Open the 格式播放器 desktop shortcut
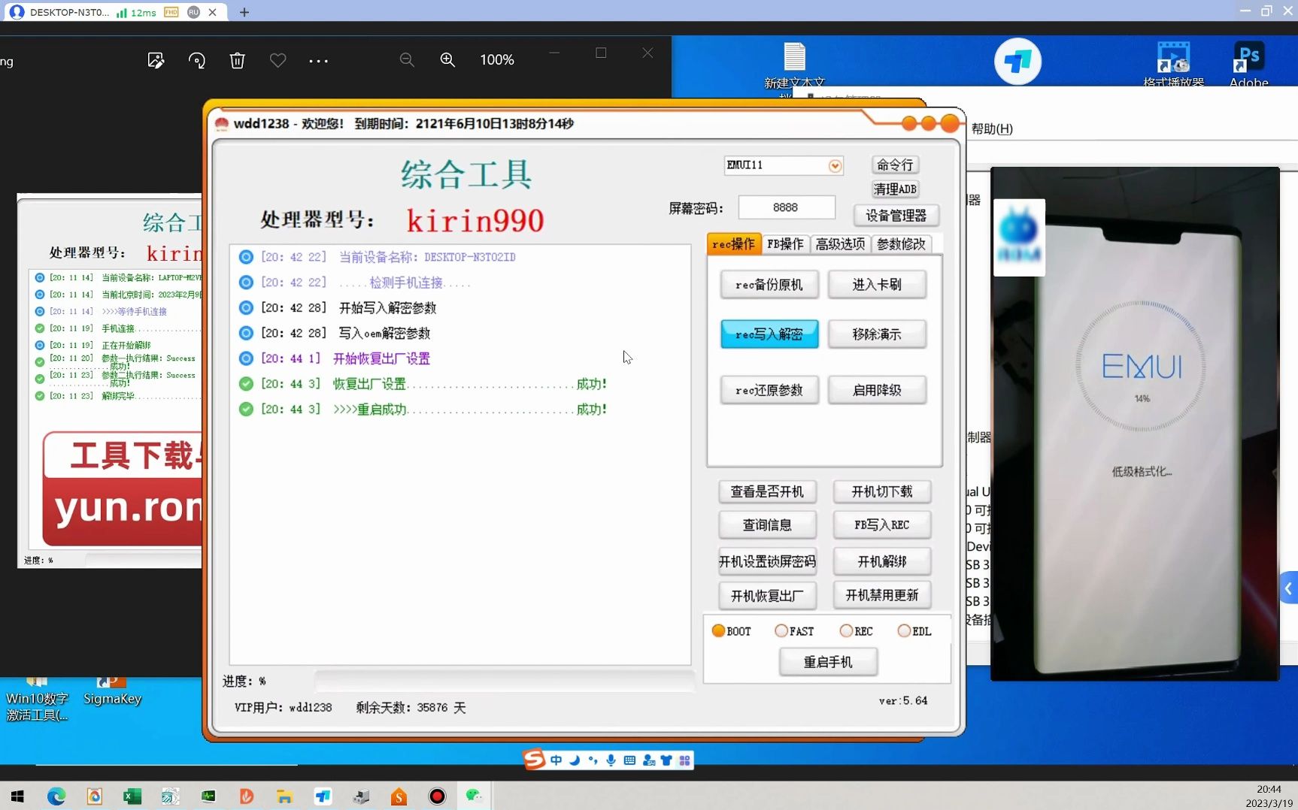Image resolution: width=1298 pixels, height=810 pixels. [x=1173, y=65]
